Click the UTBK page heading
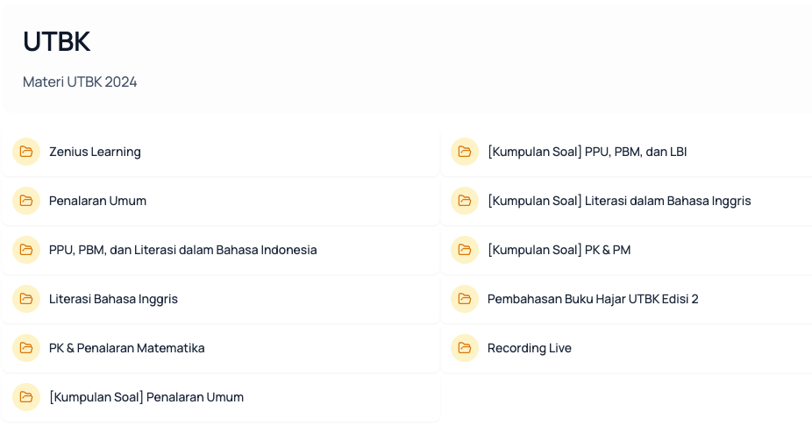The image size is (812, 433). click(57, 41)
